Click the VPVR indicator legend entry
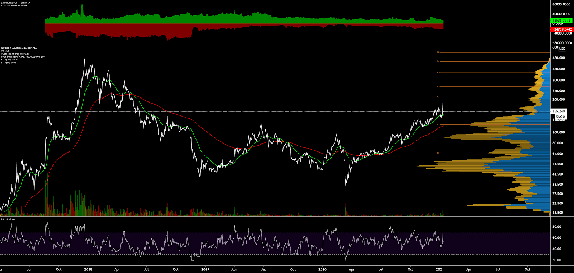The image size is (574, 273). 23,57
